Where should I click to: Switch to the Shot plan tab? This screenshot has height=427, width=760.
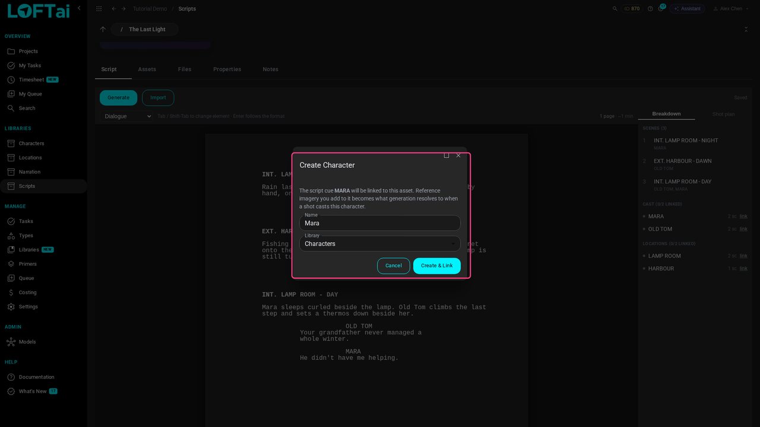[x=723, y=114]
